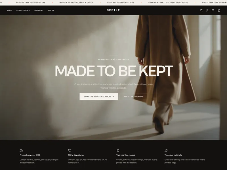Open the Shop menu

pos(9,10)
